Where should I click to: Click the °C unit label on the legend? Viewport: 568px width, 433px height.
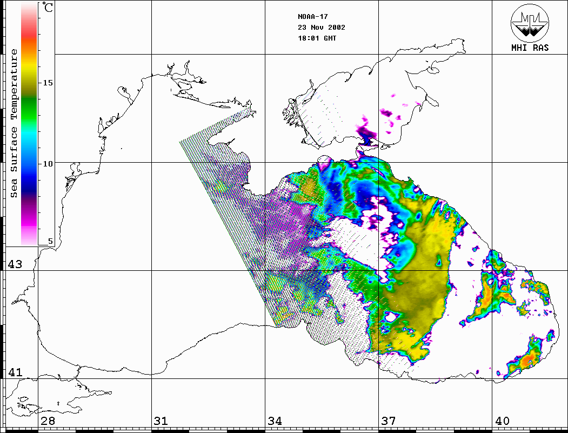pos(48,7)
